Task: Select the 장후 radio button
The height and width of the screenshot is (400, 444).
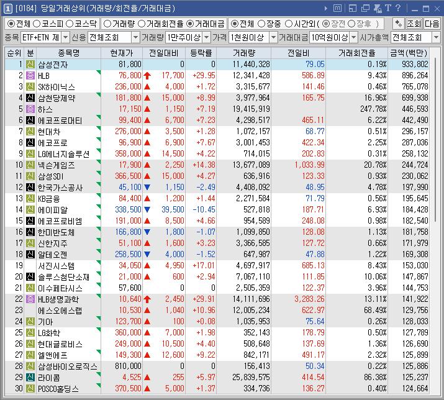Action: click(x=351, y=24)
